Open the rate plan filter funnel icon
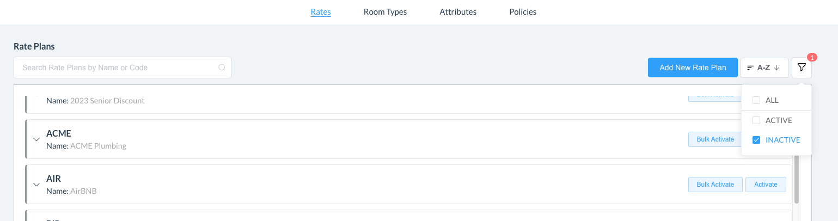 click(x=802, y=67)
